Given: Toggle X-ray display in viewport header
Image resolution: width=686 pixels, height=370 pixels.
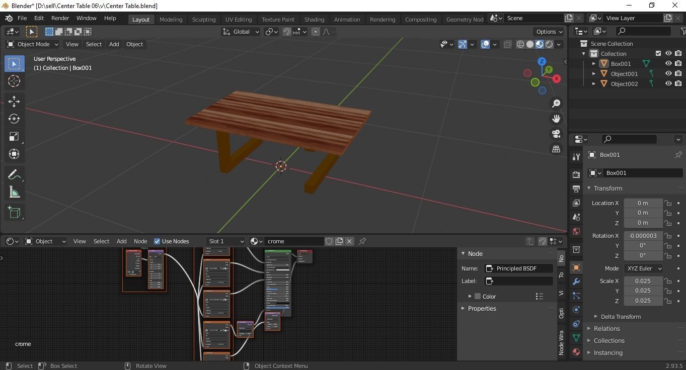Looking at the screenshot, I should tap(507, 44).
